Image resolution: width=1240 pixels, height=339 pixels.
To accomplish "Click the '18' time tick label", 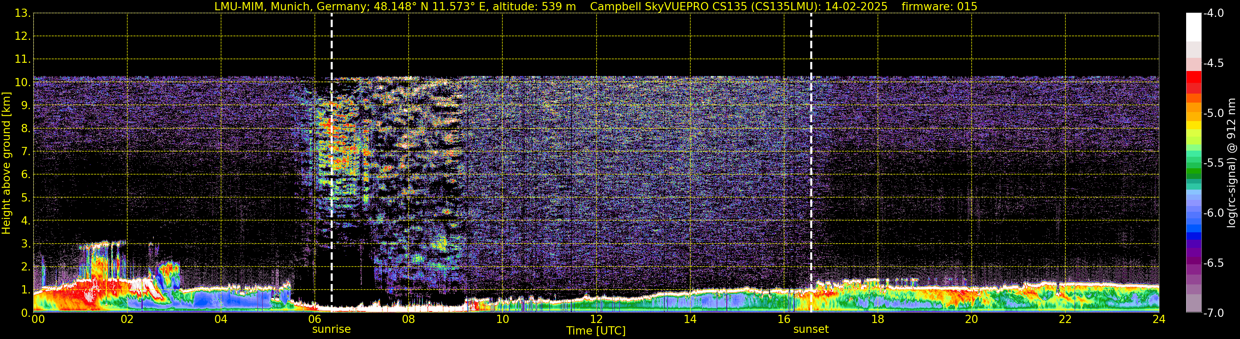I will pyautogui.click(x=878, y=319).
